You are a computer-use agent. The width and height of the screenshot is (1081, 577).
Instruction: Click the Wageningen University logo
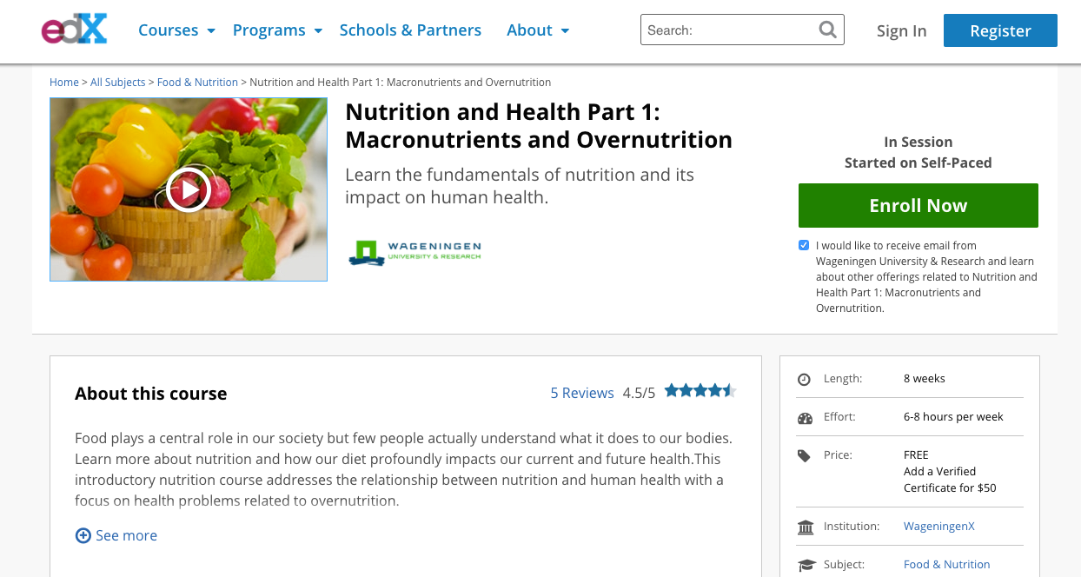point(414,252)
